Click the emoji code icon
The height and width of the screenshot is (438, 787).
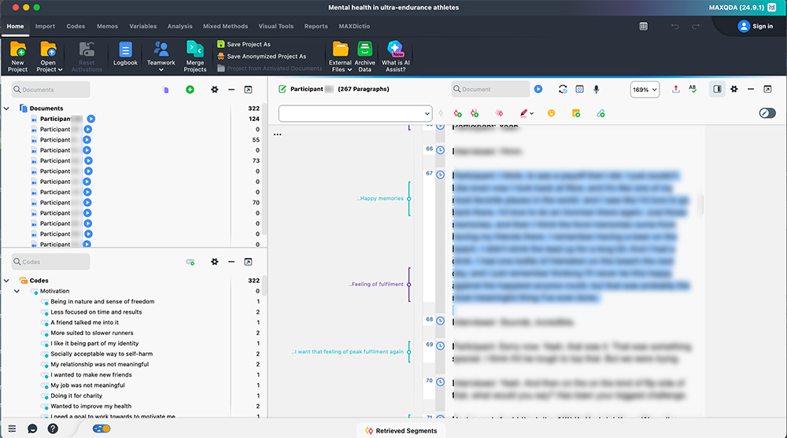pos(551,113)
